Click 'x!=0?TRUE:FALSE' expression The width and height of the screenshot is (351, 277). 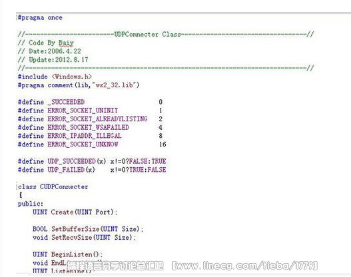[x=138, y=170]
